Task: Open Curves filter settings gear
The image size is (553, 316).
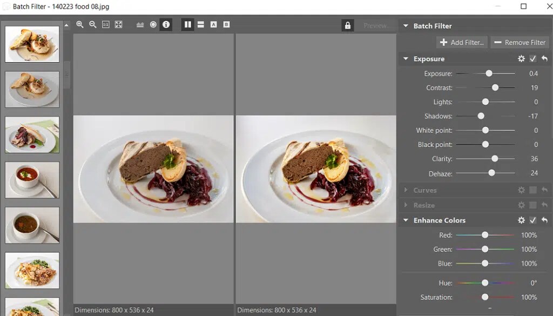Action: click(x=521, y=190)
